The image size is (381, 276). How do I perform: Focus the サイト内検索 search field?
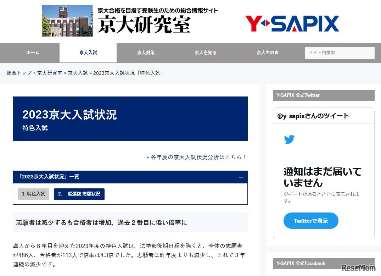(x=339, y=53)
